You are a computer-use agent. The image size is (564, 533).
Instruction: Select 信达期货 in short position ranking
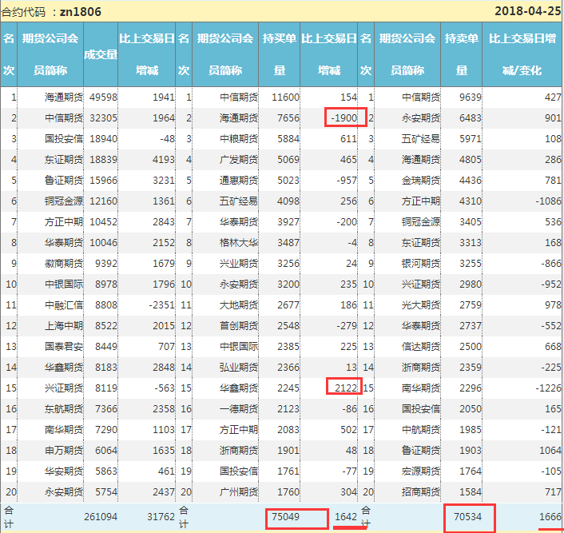(421, 347)
